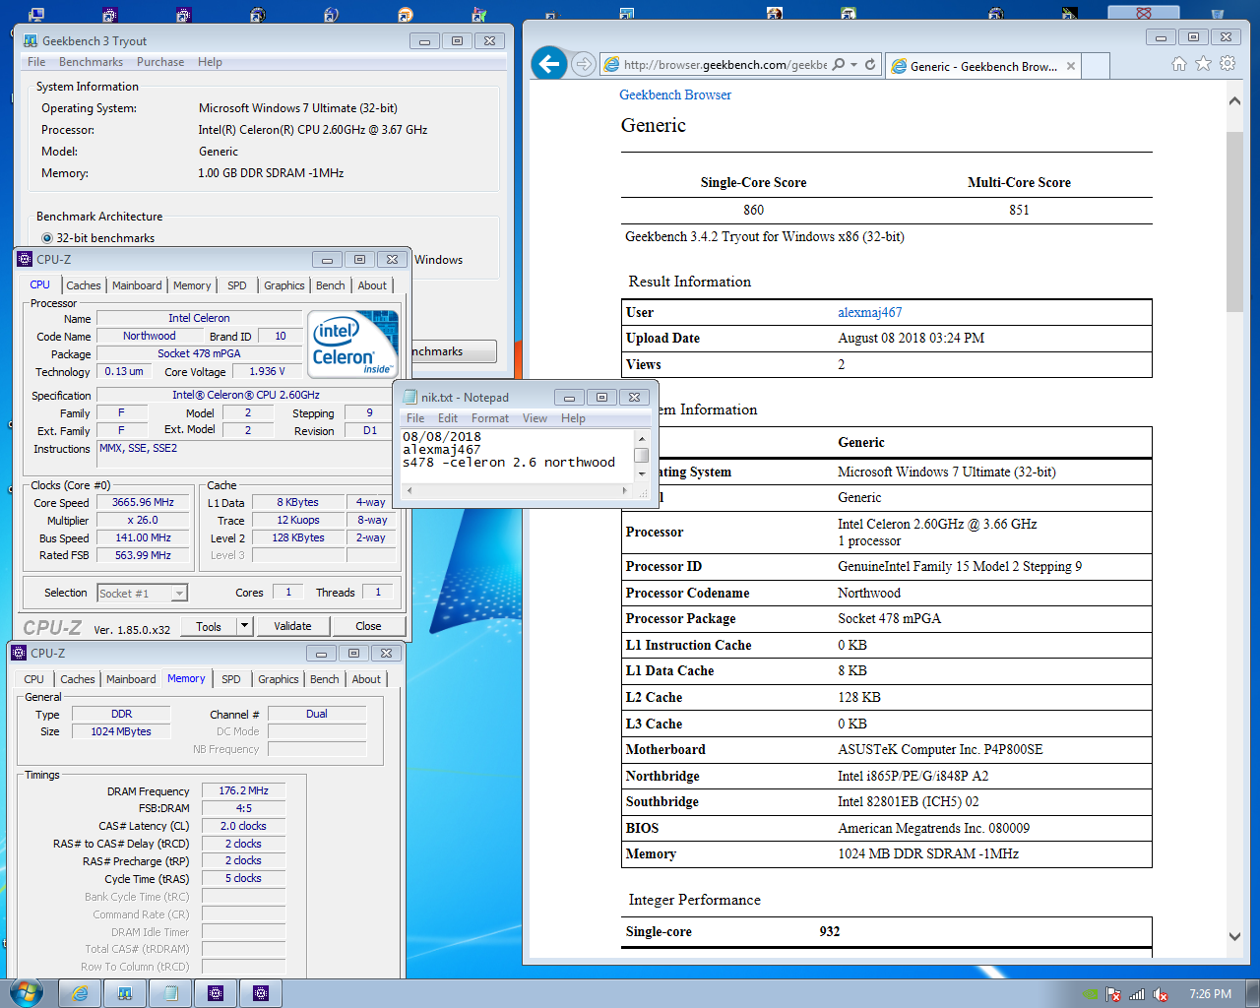Open the address bar autocomplete dropdown arrow
Screen dimensions: 1260x1008
853,65
